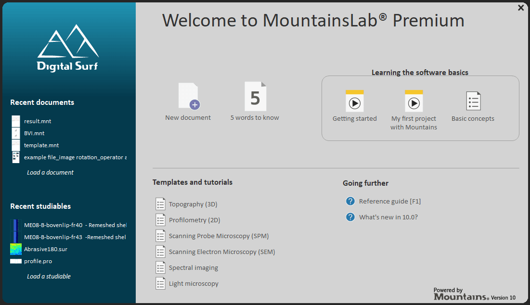This screenshot has width=530, height=305.
Task: Launch the Getting started tutorial label
Action: coord(355,118)
